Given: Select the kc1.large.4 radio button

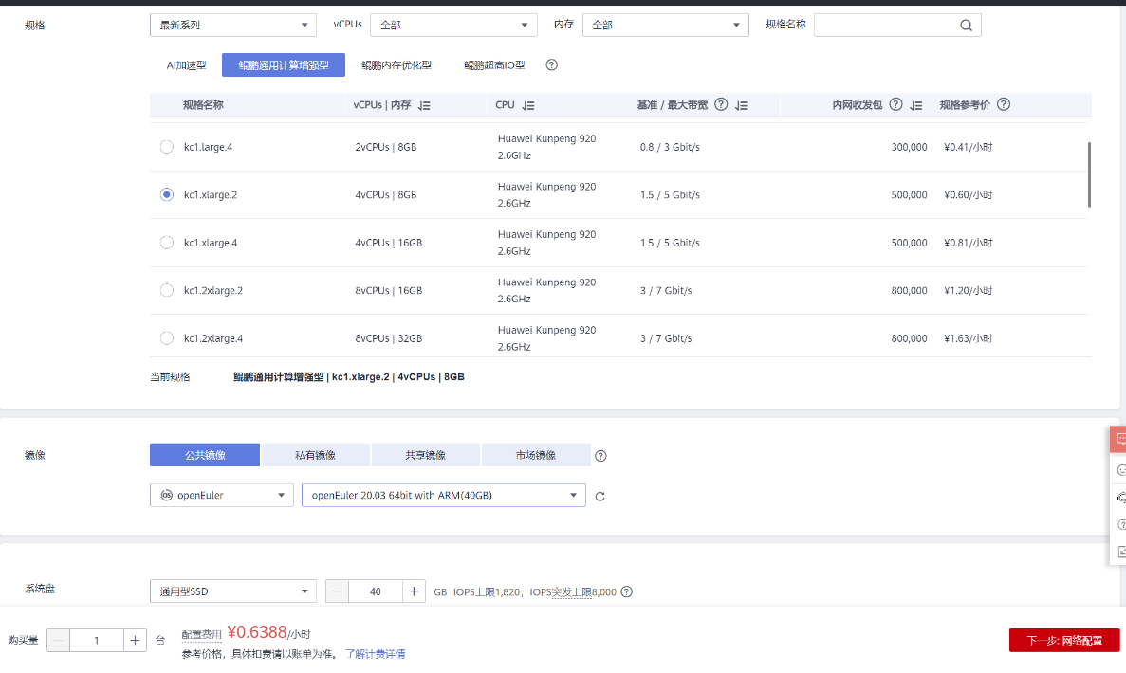Looking at the screenshot, I should (167, 146).
